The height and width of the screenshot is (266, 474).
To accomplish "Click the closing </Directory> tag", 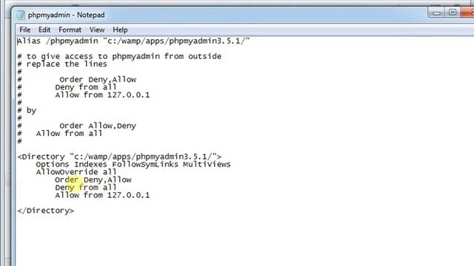I will [x=46, y=211].
